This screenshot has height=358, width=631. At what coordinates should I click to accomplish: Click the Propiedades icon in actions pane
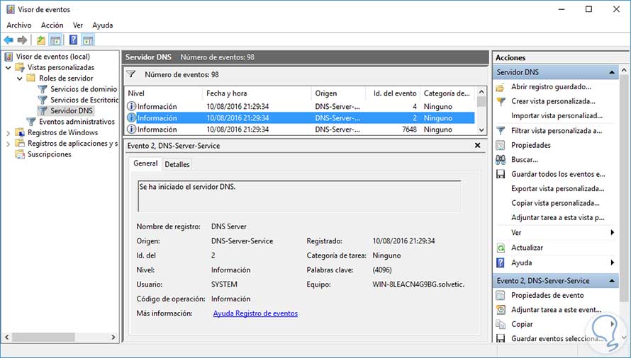pos(501,145)
